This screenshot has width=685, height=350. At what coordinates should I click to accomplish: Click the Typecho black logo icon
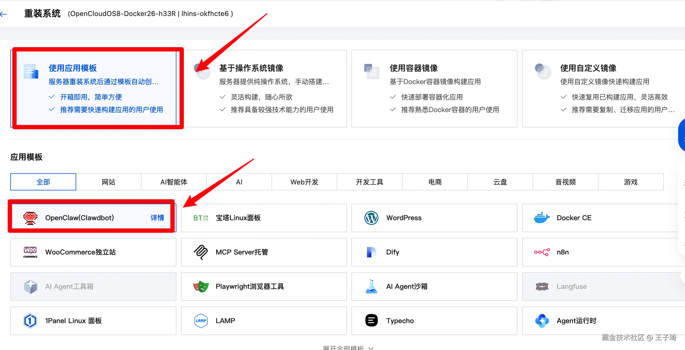371,321
